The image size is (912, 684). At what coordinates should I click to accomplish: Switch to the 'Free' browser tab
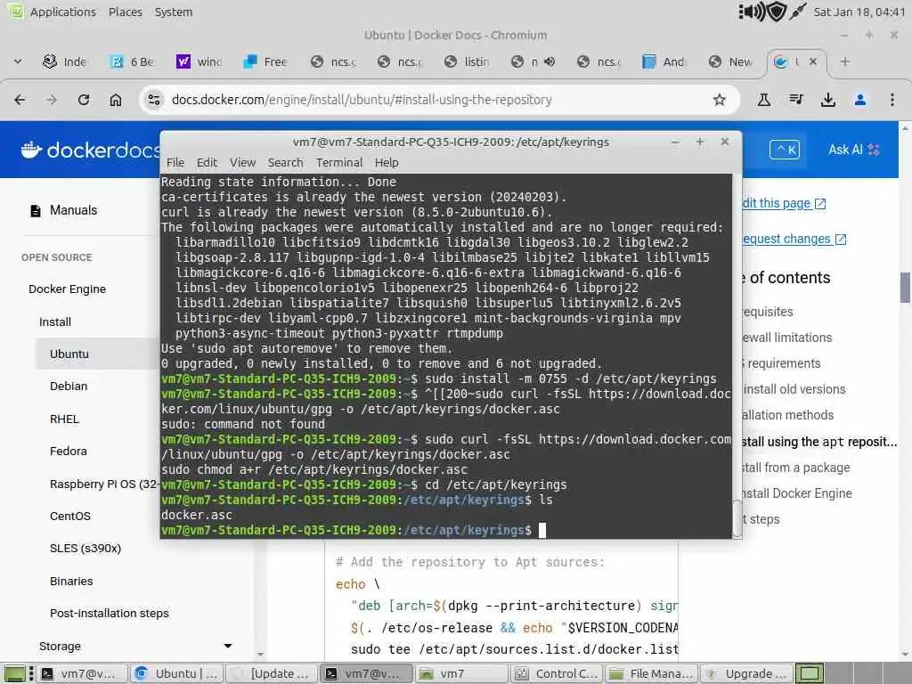point(265,61)
